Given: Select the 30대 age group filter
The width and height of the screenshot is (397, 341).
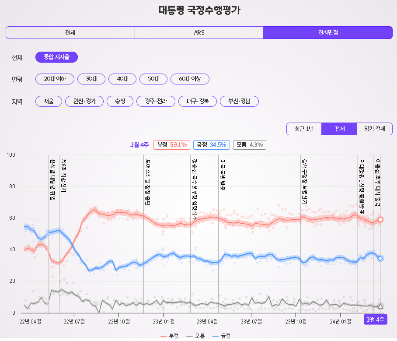Looking at the screenshot, I should tap(92, 79).
